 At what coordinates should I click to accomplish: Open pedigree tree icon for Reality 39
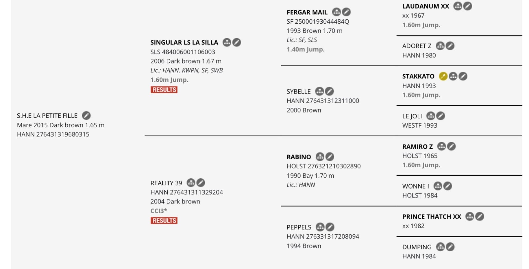pos(191,183)
